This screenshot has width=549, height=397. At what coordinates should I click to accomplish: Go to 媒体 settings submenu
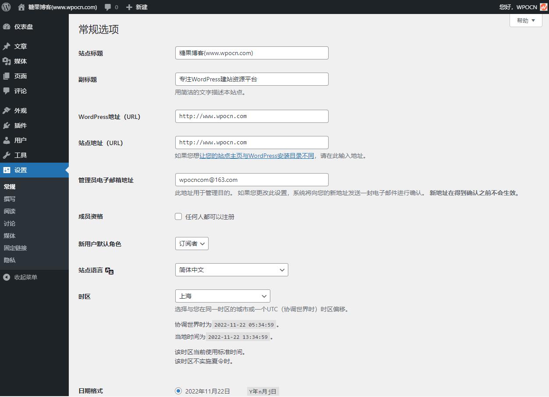point(10,236)
